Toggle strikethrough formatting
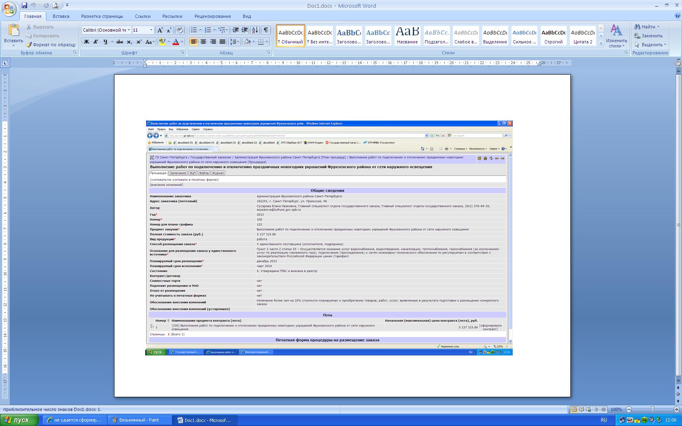The width and height of the screenshot is (682, 426). tap(119, 42)
